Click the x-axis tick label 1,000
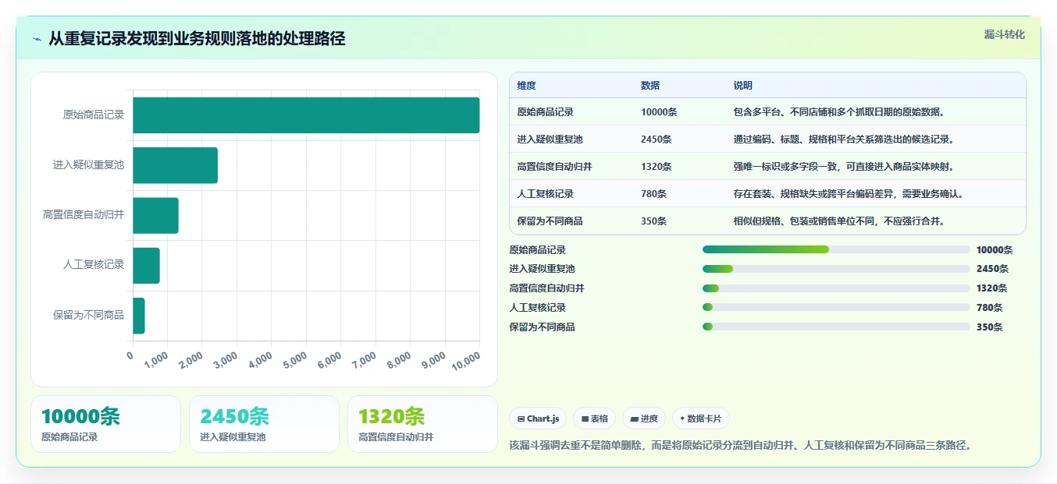Viewport: 1057px width, 484px height. [155, 359]
